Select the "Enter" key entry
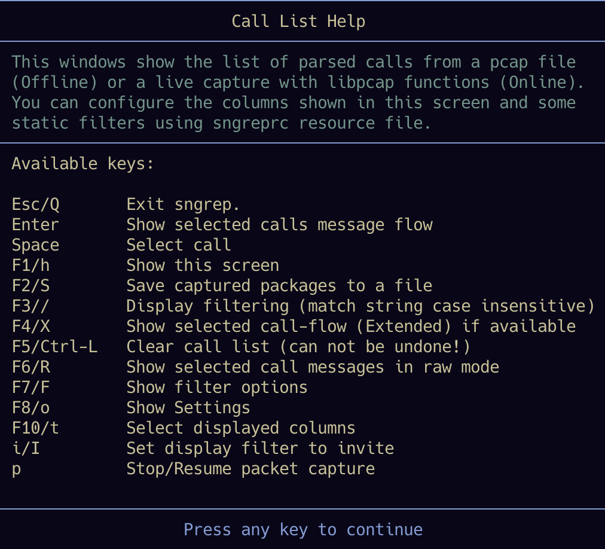 [x=35, y=225]
